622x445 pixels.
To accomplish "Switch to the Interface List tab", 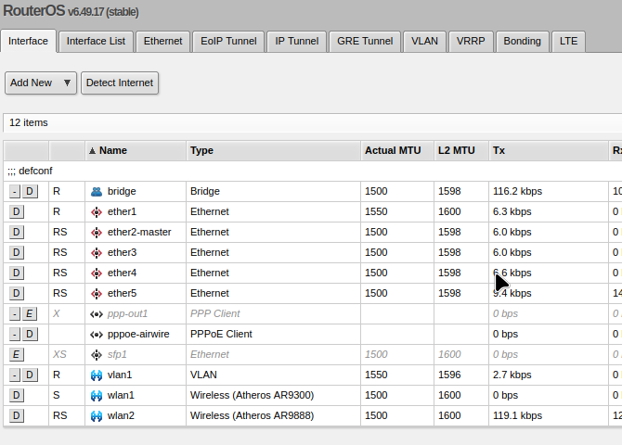I will click(x=96, y=41).
